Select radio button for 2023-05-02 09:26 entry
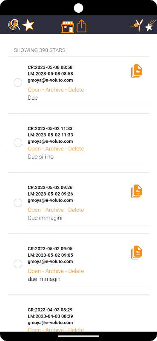Image resolution: width=157 pixels, height=341 pixels. [x=18, y=203]
